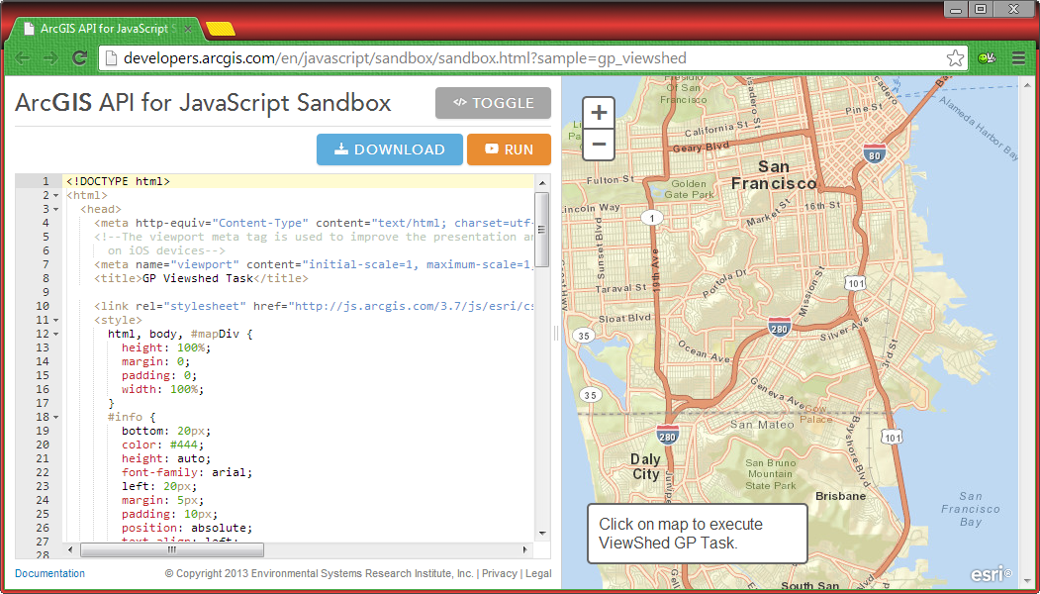Click the 'Click on map to execute' info box
The image size is (1040, 594).
[x=697, y=534]
